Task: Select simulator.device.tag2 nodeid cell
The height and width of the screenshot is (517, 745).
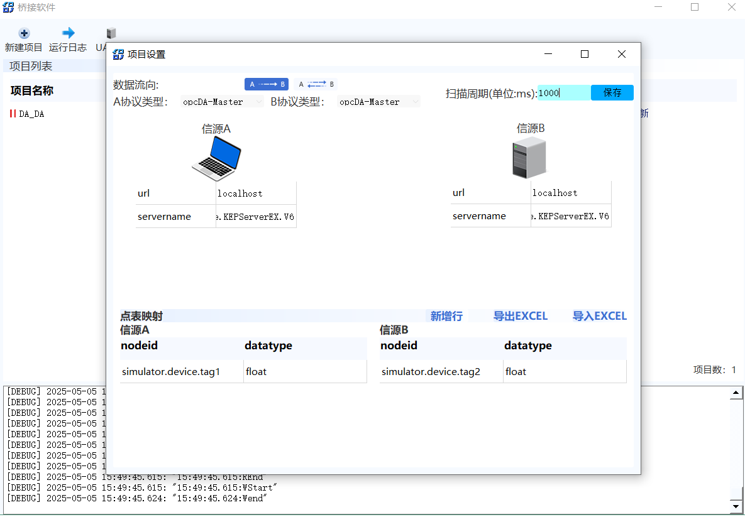Action: [x=441, y=371]
